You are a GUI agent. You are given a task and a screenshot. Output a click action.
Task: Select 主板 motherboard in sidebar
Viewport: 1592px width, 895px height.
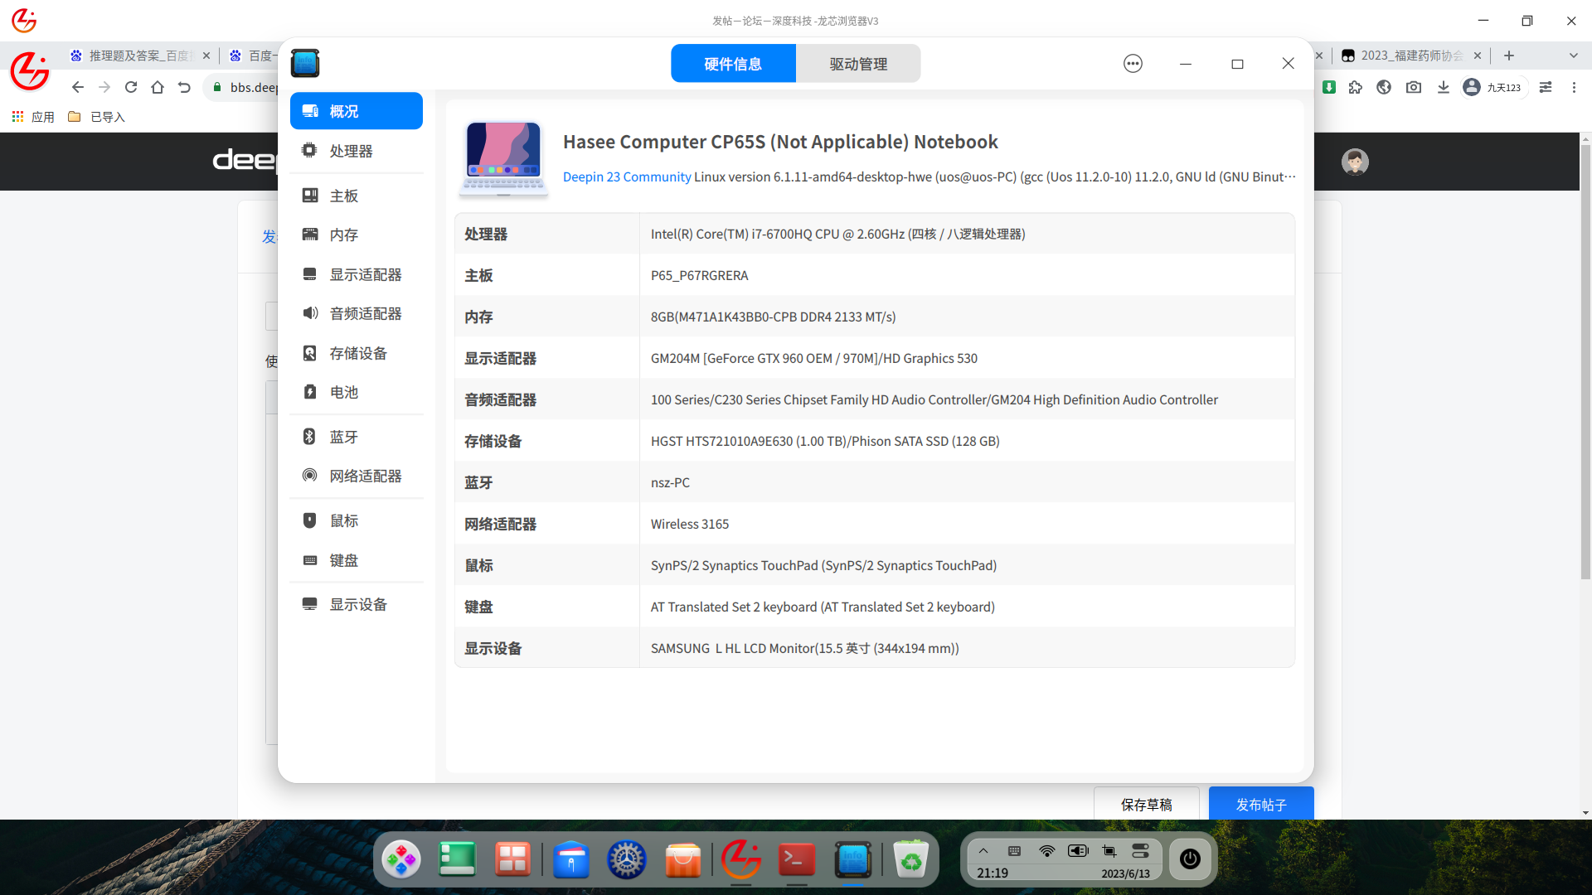pos(343,196)
